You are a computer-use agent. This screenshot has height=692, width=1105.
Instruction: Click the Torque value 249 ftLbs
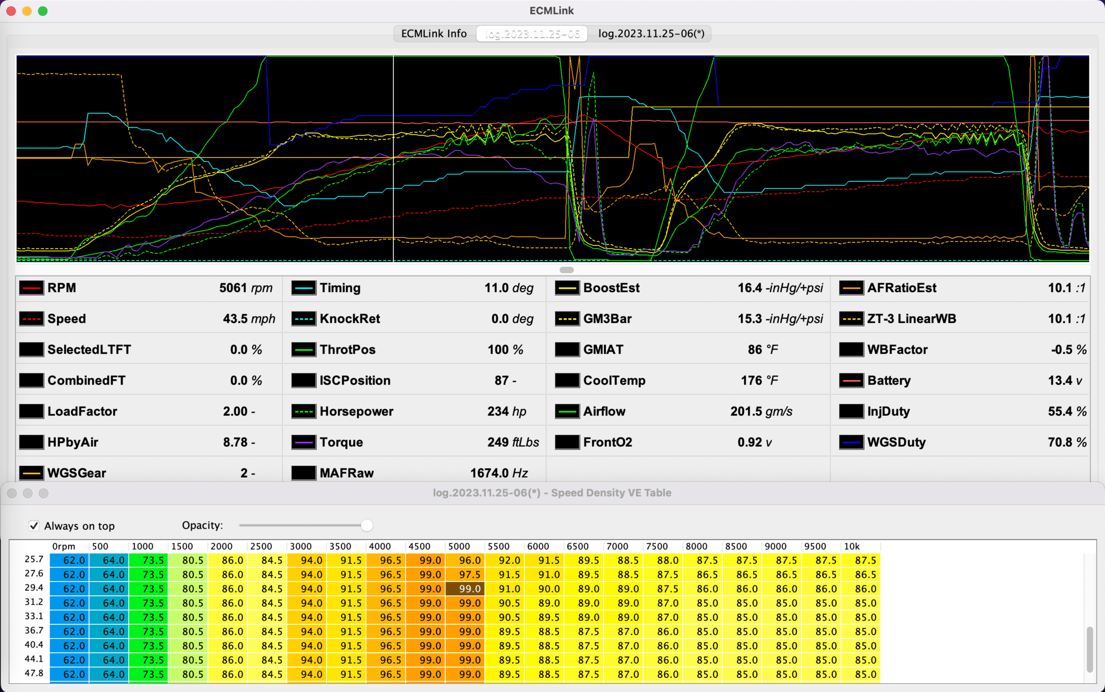[513, 442]
